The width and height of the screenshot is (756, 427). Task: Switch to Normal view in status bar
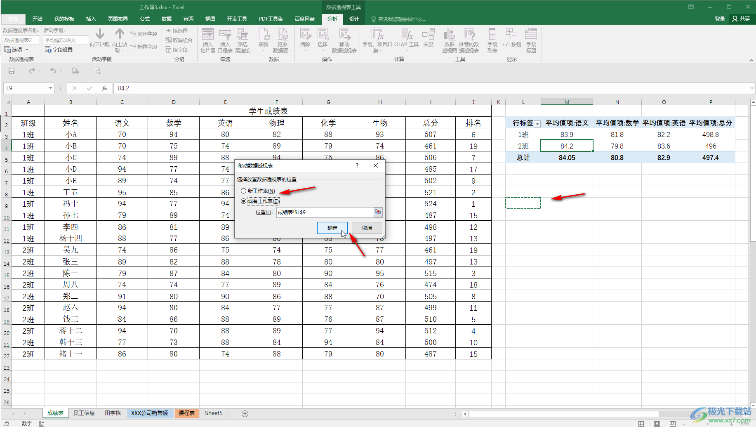point(641,424)
